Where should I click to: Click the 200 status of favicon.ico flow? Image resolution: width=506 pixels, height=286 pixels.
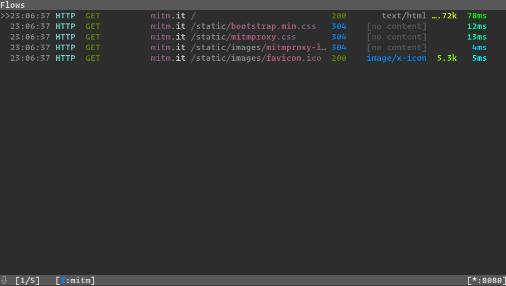pos(339,59)
